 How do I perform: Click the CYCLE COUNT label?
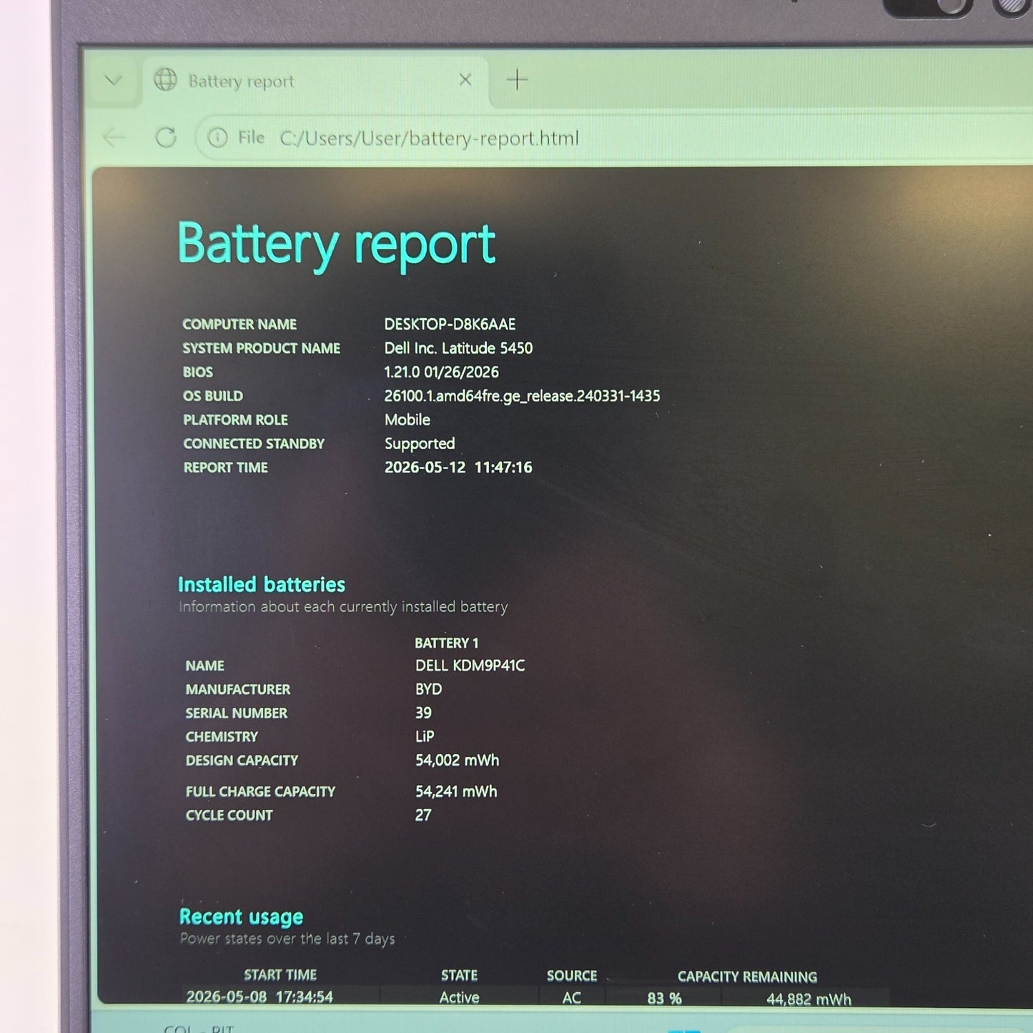click(x=229, y=815)
